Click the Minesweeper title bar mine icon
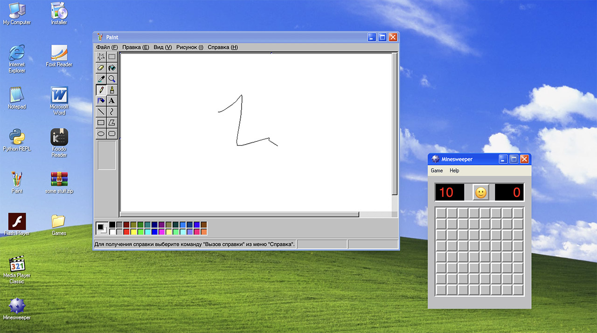The image size is (597, 333). 435,159
